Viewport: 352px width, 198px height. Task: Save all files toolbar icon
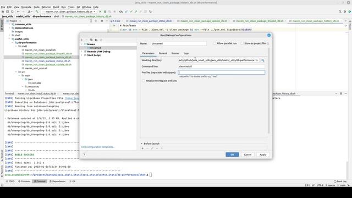coord(7,12)
